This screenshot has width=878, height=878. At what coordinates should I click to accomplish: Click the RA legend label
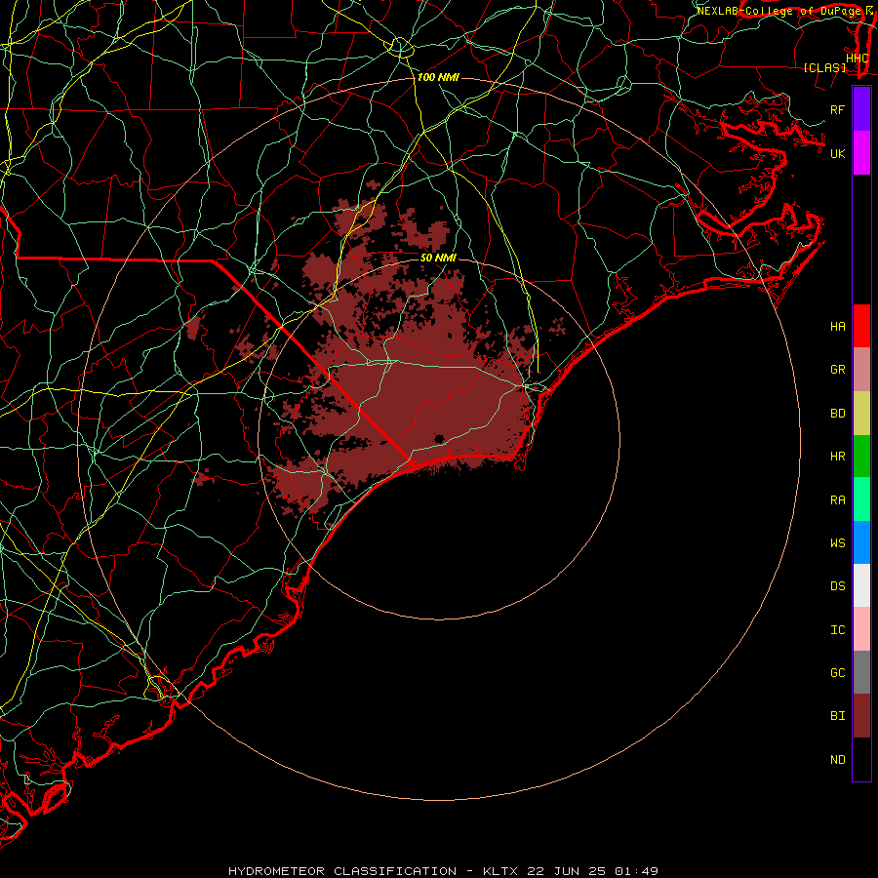tap(838, 500)
